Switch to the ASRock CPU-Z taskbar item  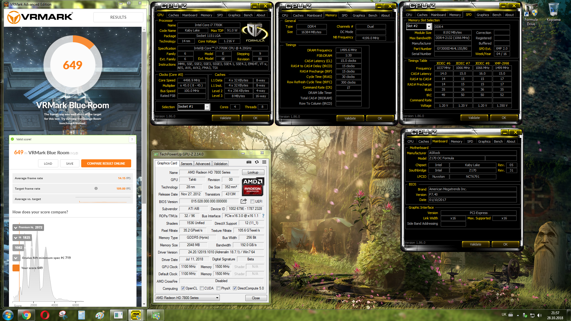coord(136,315)
